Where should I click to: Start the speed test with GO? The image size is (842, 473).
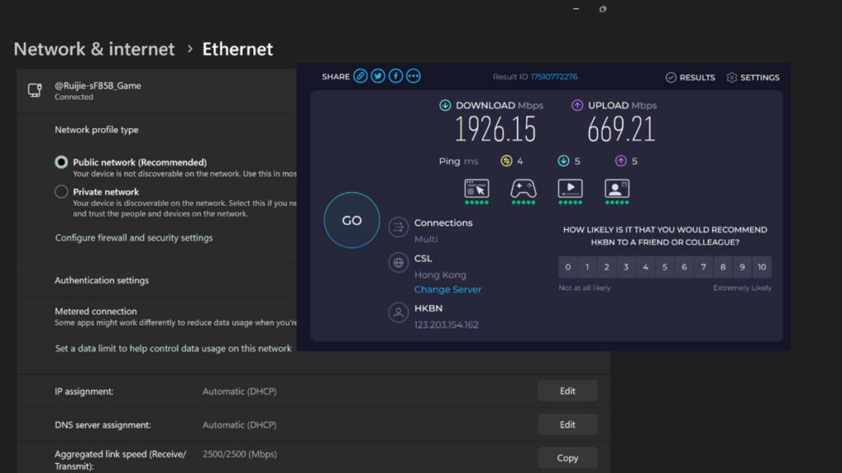tap(352, 220)
